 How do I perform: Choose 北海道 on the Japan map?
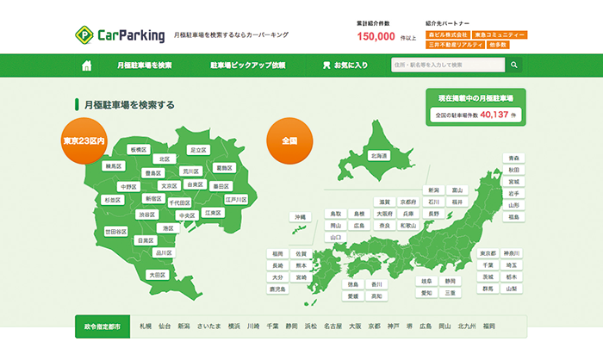[379, 156]
